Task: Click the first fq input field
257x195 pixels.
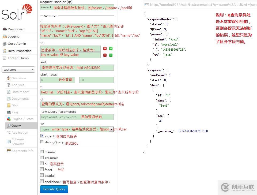Action: click(70, 49)
